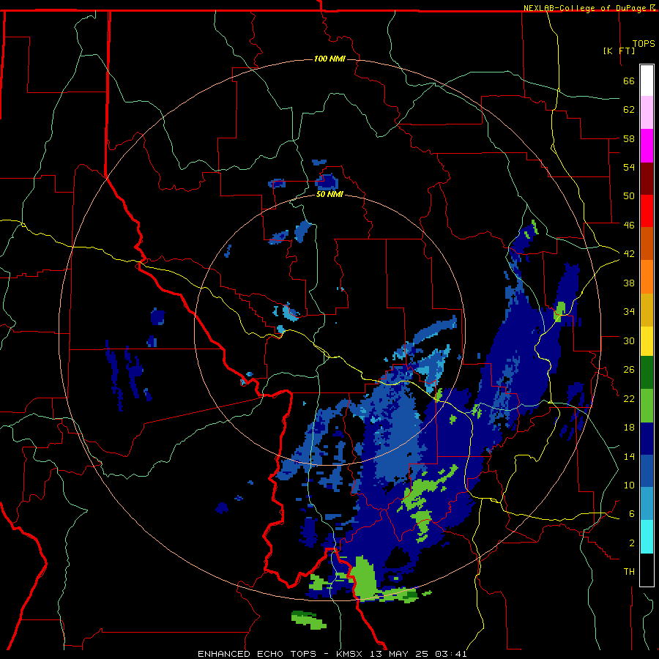The width and height of the screenshot is (659, 659).
Task: Click legend scale value "38"
Action: point(629,283)
